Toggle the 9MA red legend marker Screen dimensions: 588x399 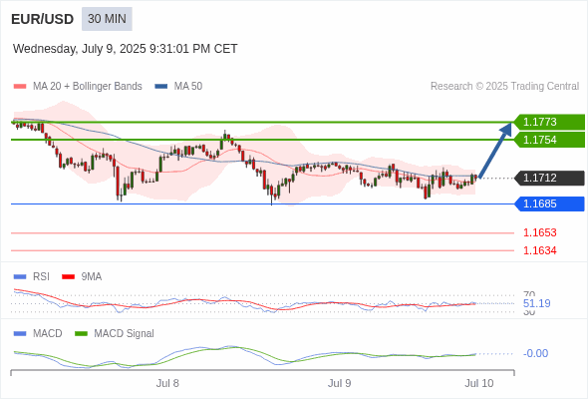[68, 277]
